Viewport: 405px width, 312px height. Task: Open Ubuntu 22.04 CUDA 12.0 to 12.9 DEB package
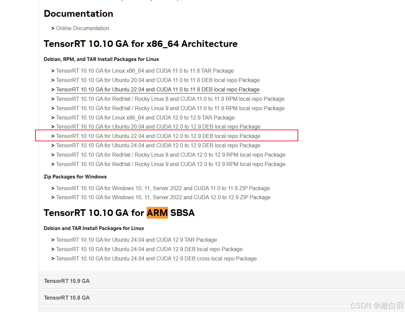coord(158,136)
